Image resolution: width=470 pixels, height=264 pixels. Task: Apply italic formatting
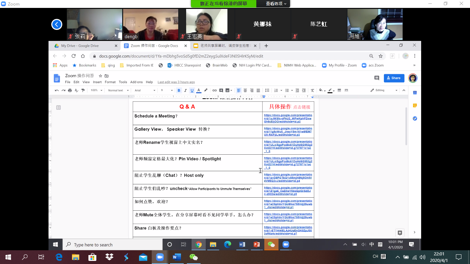click(185, 90)
